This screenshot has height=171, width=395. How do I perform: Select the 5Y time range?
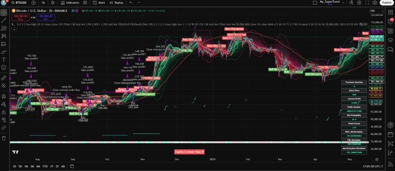point(57,166)
